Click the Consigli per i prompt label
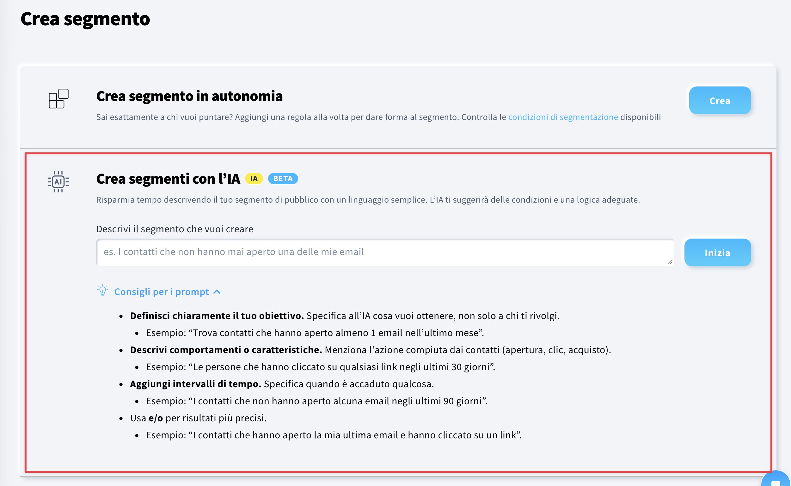 162,292
